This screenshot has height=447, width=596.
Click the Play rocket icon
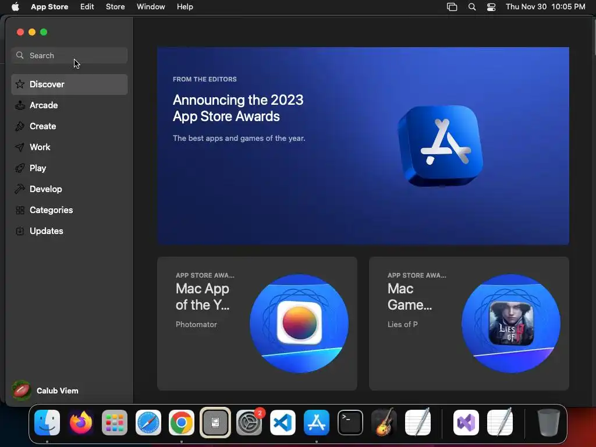point(20,168)
